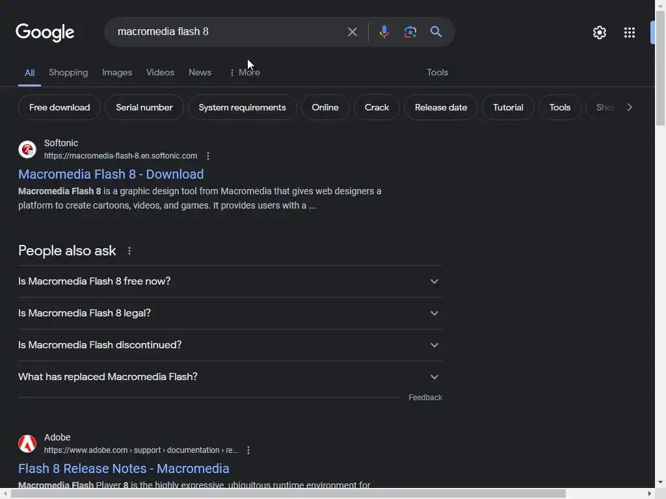Select the Tools filter chip

point(560,107)
